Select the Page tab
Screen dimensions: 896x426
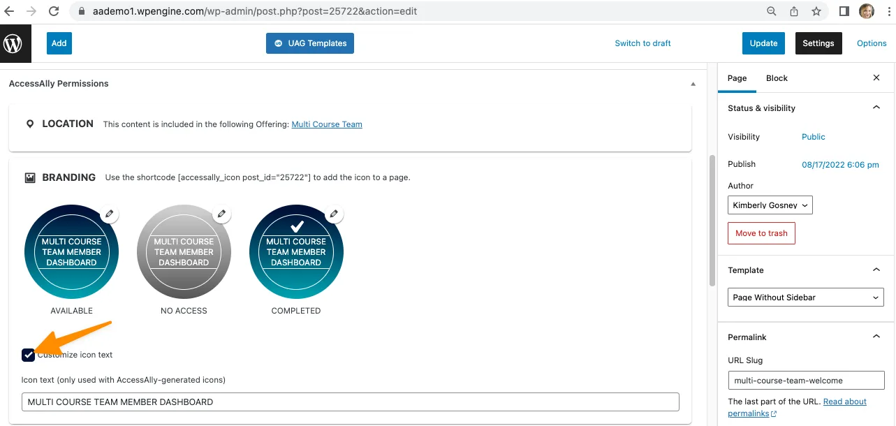pyautogui.click(x=737, y=78)
